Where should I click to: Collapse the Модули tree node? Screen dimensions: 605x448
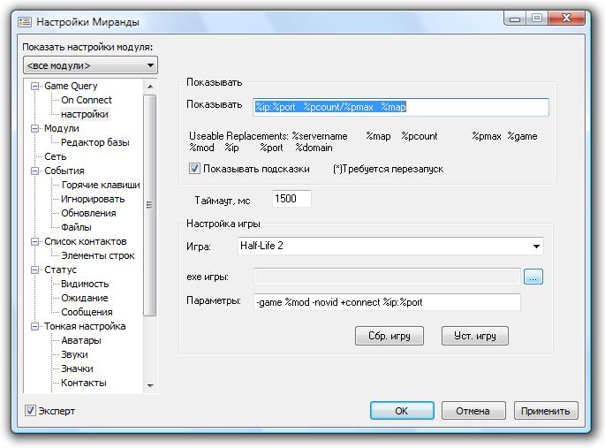click(34, 128)
